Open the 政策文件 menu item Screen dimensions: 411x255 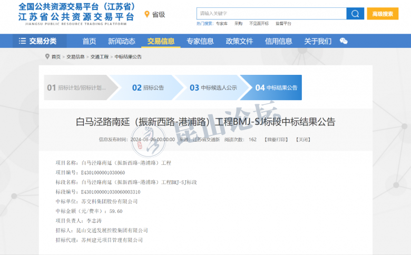pyautogui.click(x=239, y=41)
